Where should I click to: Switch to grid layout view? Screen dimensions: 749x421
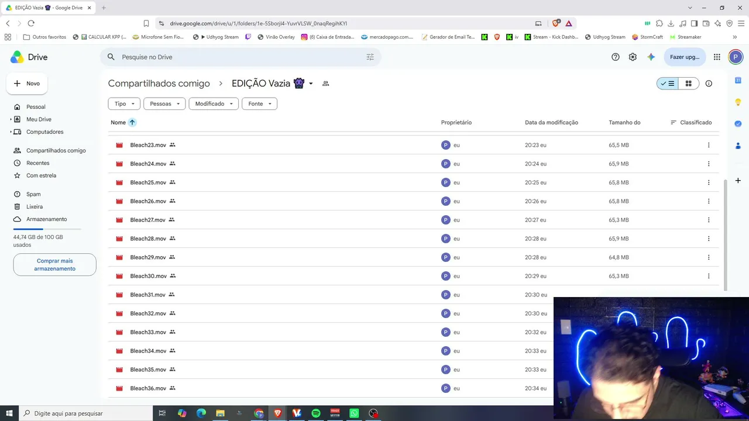tap(689, 84)
